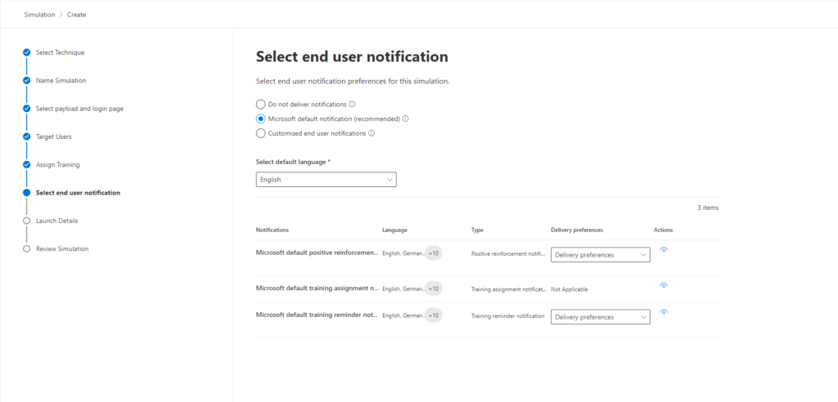Choose Customised end user notifications option
This screenshot has width=838, height=402.
coord(261,133)
